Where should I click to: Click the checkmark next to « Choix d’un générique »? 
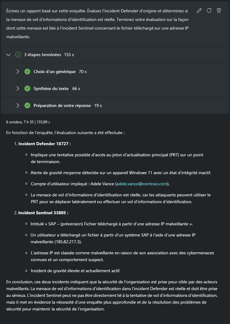pos(27,71)
